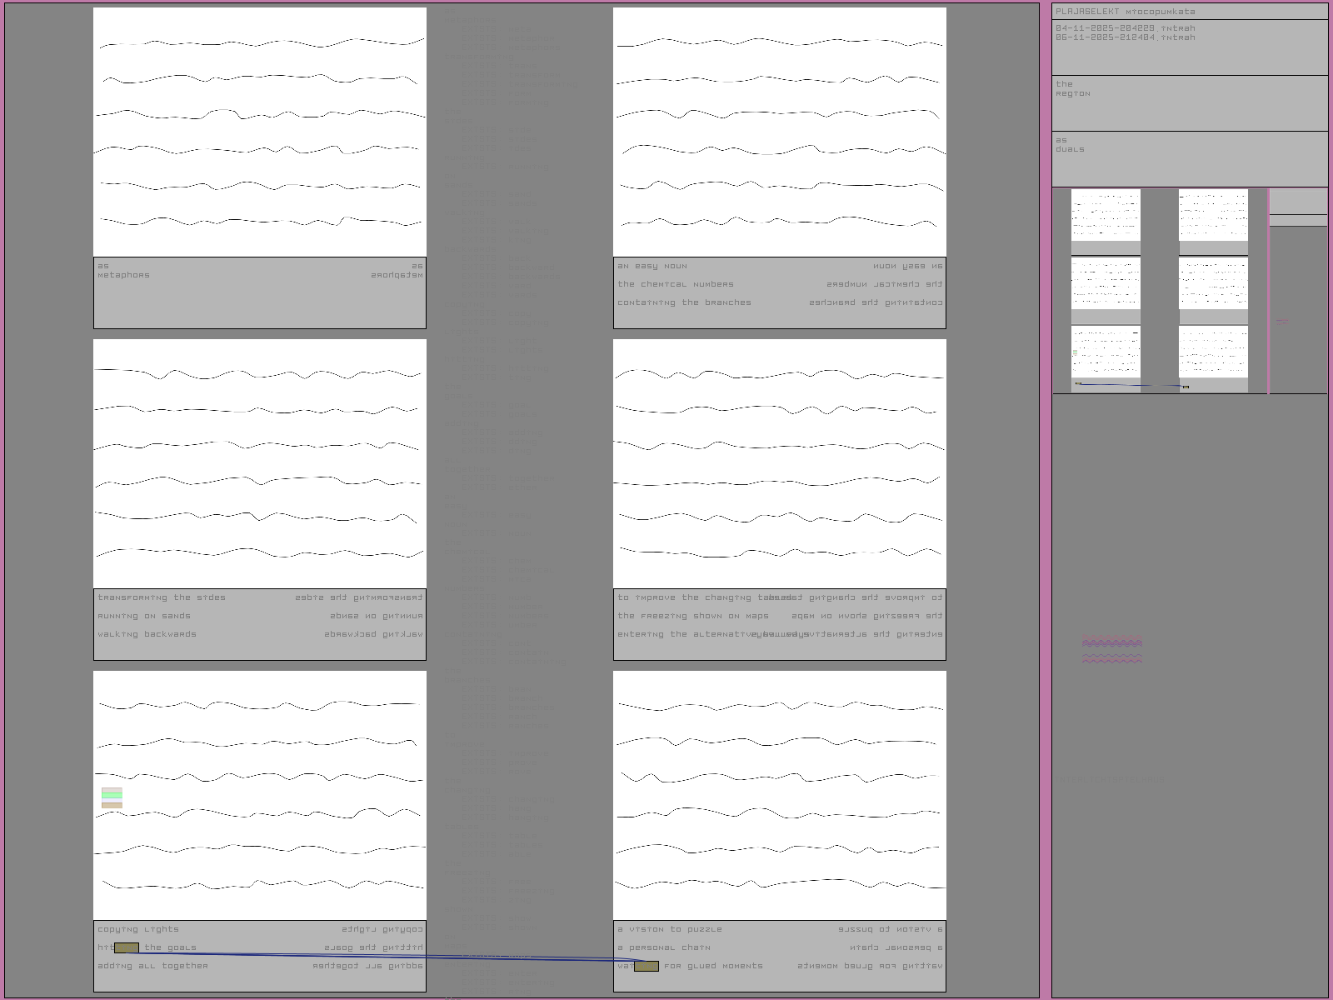Screen dimensions: 1333x1000
Task: Select the unmirrored 'walking backwards' text line
Action: (147, 635)
